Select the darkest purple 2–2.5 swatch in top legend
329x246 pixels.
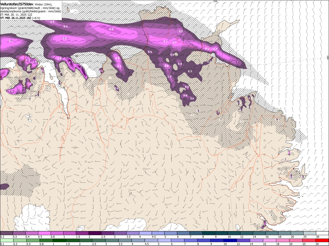coord(94,233)
